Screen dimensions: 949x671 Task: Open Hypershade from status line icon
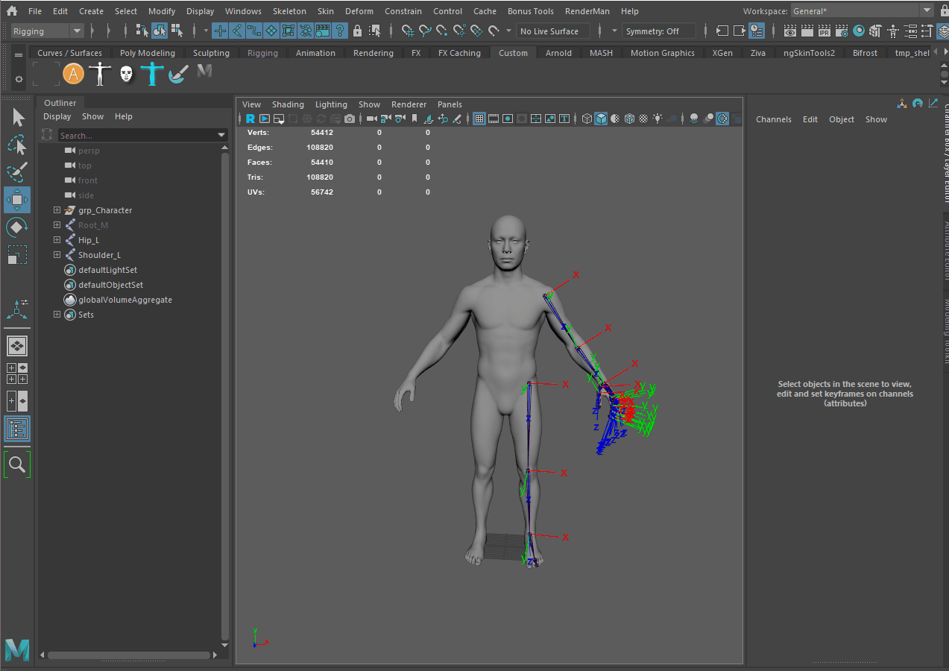click(x=859, y=31)
